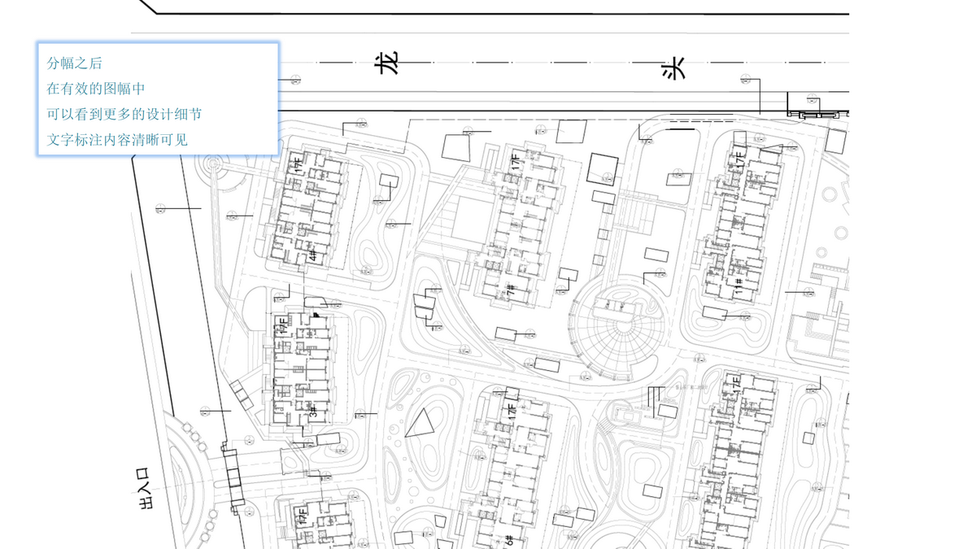The width and height of the screenshot is (976, 549).
Task: Select the text line 分幅之后
Action: point(74,63)
